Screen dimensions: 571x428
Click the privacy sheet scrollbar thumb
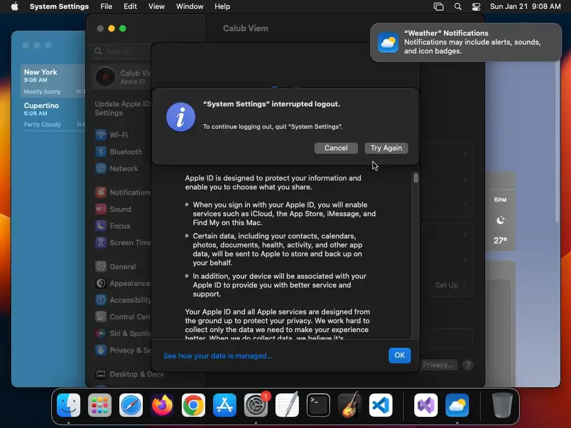[x=415, y=178]
